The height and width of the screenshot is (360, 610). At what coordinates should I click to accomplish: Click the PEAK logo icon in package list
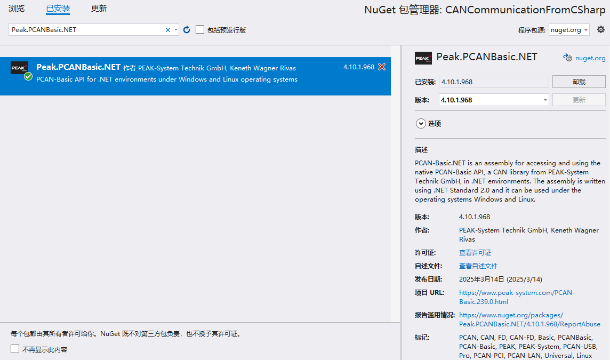[19, 68]
